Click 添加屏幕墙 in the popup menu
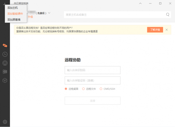The image size is (175, 127). [x=14, y=19]
